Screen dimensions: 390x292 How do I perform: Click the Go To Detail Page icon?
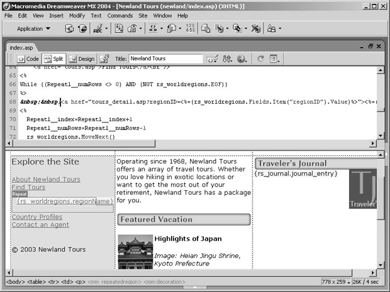(x=171, y=29)
